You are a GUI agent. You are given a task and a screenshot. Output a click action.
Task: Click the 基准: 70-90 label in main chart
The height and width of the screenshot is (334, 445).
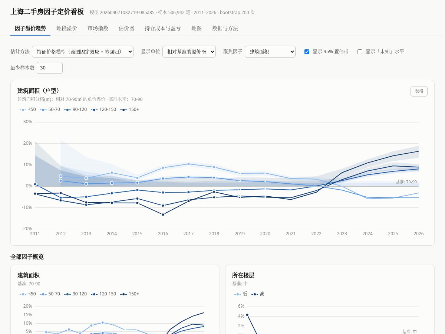406,182
